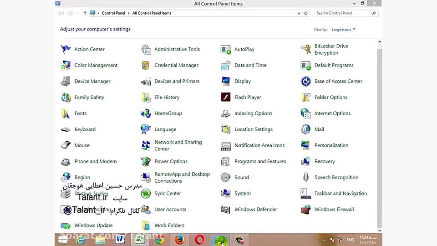Click the vertical scrollbar down arrow

(380, 231)
